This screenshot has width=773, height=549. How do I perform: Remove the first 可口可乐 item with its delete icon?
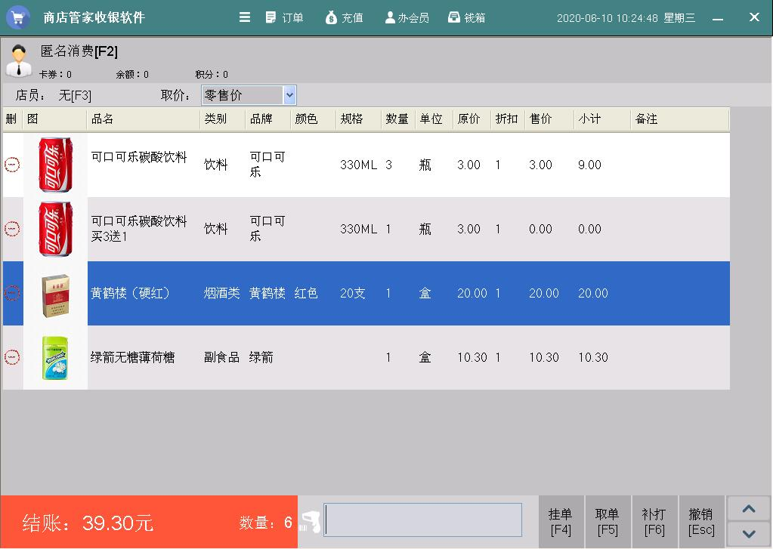click(12, 165)
